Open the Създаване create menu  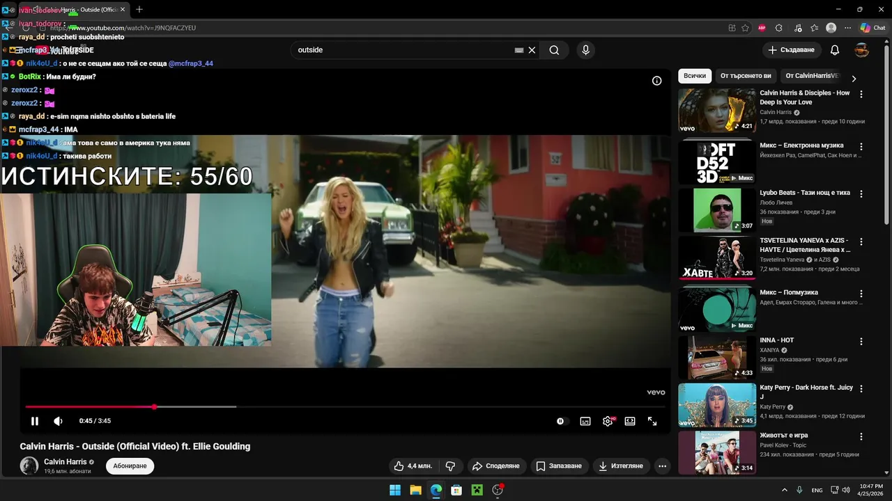791,50
